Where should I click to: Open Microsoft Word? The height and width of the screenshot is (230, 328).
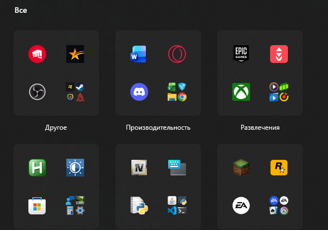click(138, 54)
